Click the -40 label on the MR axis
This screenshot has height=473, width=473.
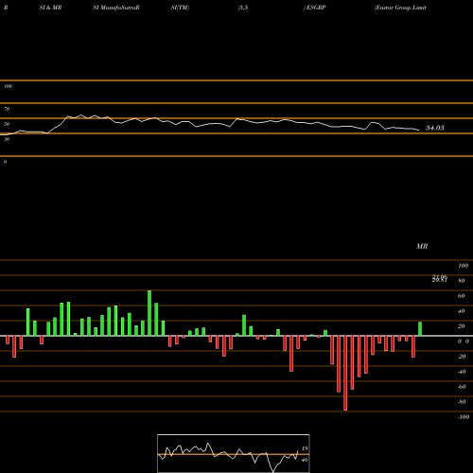(462, 372)
